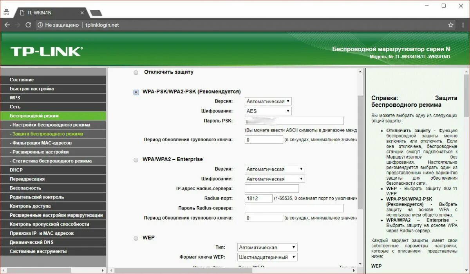Open the Enterprise 'Версия' dropdown
The image size is (470, 274).
pyautogui.click(x=275, y=169)
